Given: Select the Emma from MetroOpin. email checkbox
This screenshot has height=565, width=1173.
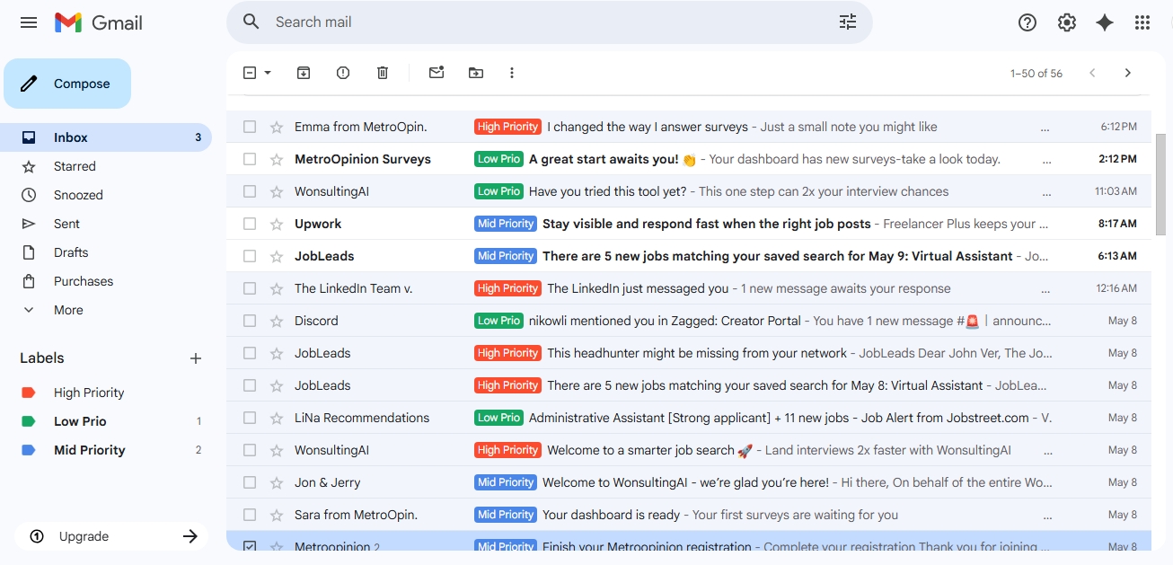Looking at the screenshot, I should (250, 127).
